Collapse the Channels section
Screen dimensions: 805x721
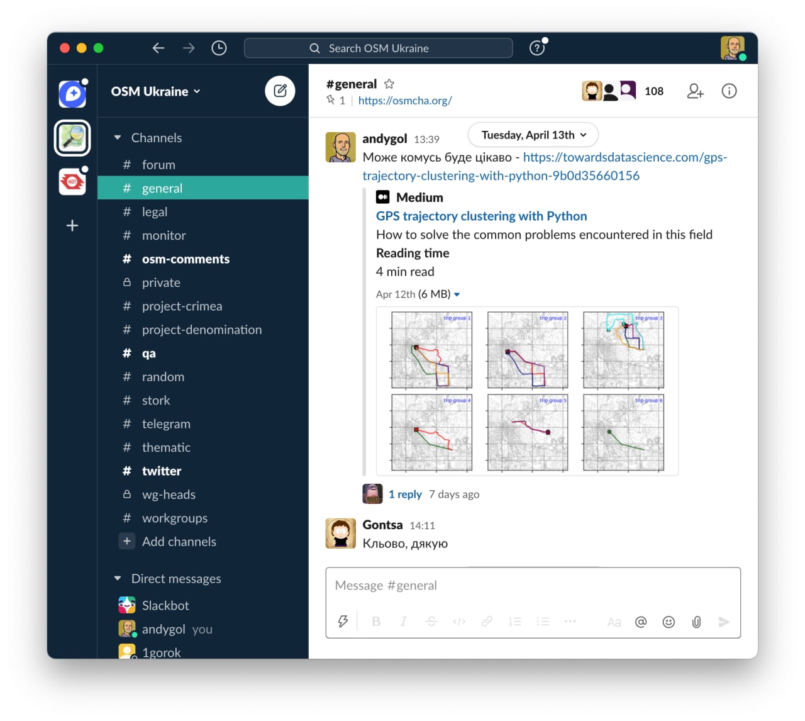coord(118,138)
